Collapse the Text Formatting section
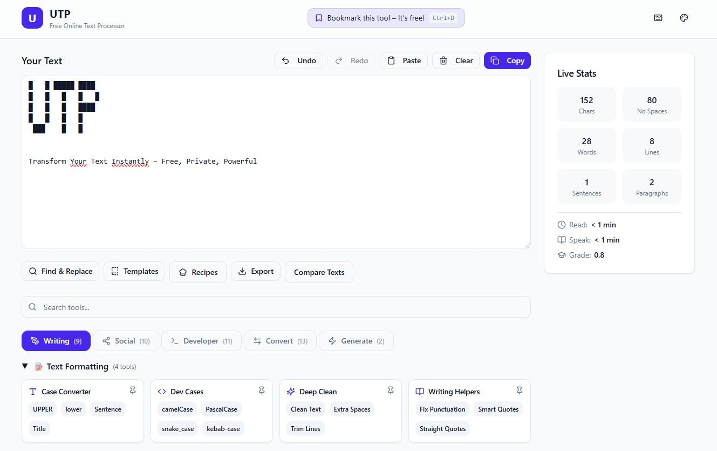Screen dimensions: 717x451 click(x=25, y=366)
